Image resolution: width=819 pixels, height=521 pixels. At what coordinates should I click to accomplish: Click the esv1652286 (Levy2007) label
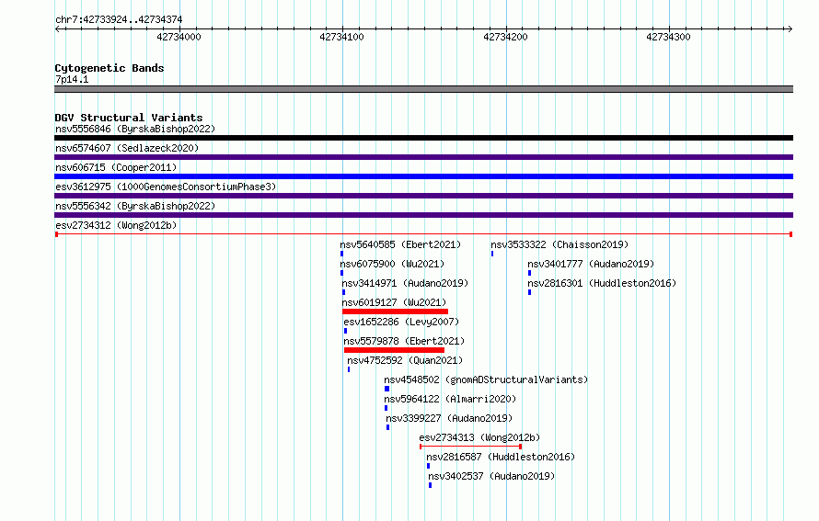point(401,322)
